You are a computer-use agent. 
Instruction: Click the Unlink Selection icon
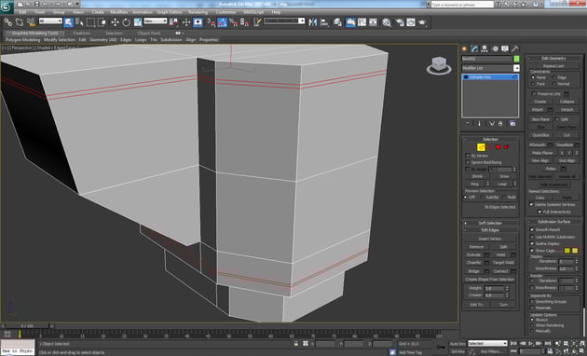pos(19,22)
